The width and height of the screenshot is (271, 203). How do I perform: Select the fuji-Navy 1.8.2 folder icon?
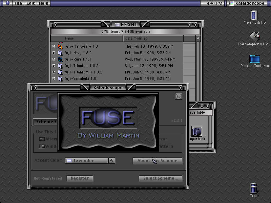click(60, 53)
